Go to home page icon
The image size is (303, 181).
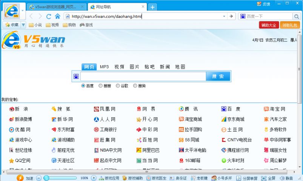pyautogui.click(x=57, y=16)
